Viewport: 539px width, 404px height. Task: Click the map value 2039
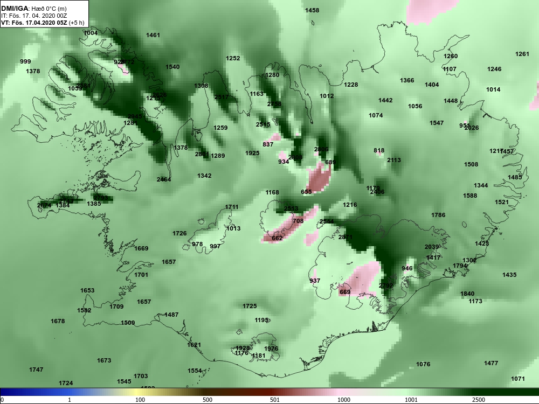pos(432,247)
